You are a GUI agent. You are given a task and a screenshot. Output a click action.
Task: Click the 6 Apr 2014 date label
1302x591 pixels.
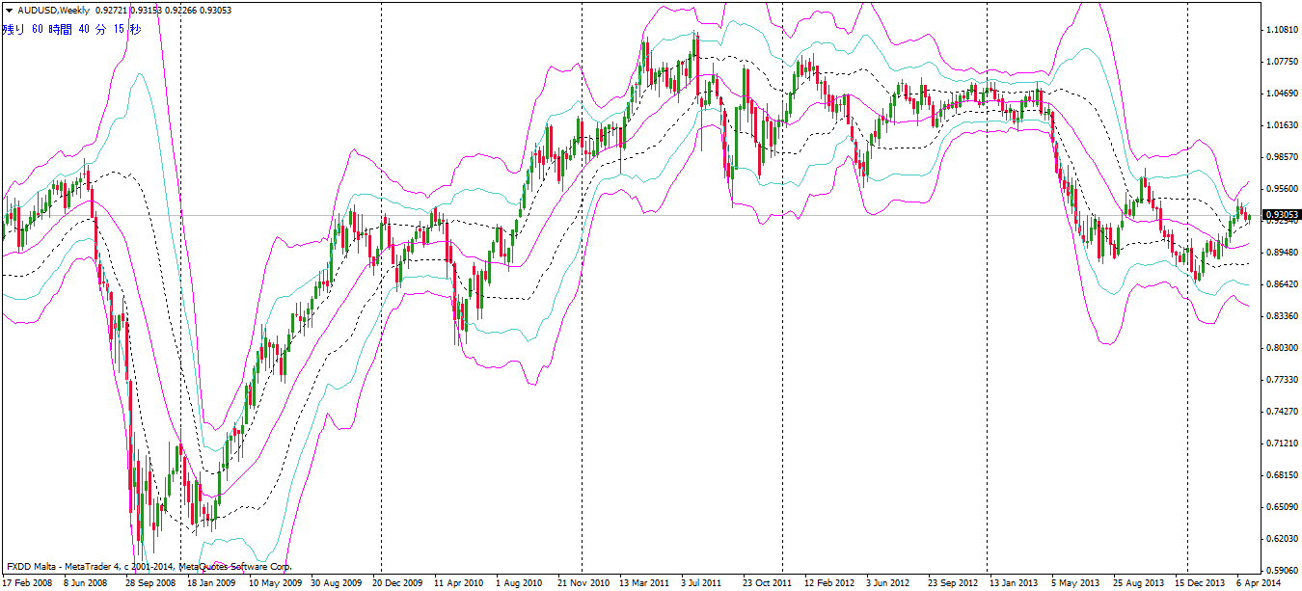tap(1260, 583)
